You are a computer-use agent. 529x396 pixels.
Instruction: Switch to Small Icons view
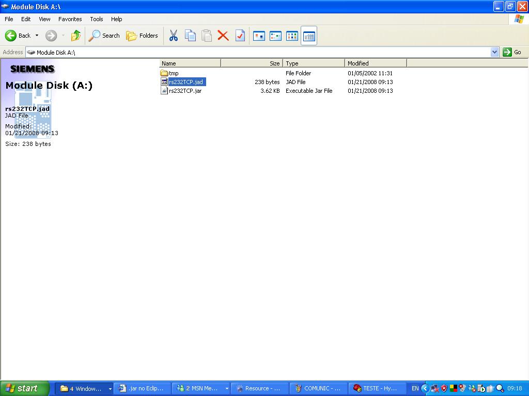275,36
